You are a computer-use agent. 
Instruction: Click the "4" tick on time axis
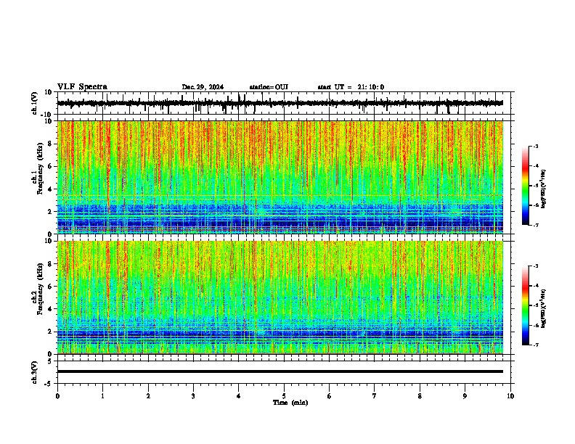[239, 396]
